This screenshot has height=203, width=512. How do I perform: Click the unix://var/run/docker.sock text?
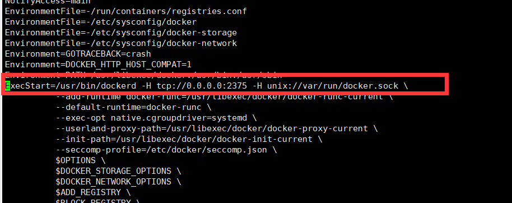[x=332, y=86]
